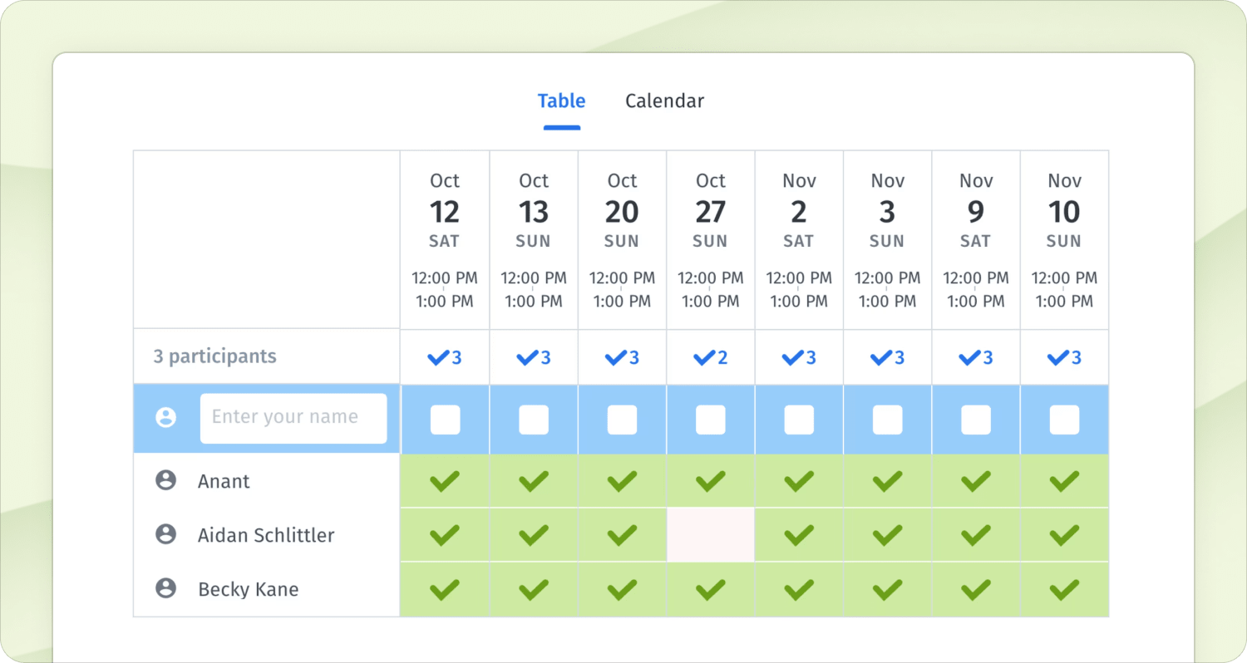The image size is (1247, 663).
Task: Click the avatar icon beside name field
Action: tap(166, 417)
